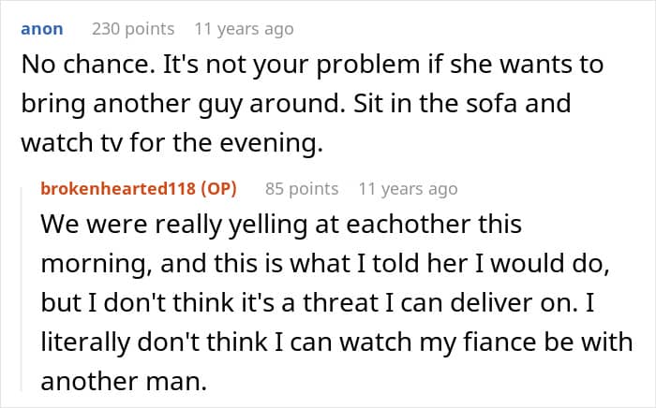Click the final line 'another man.'
This screenshot has height=408, width=656.
(124, 382)
